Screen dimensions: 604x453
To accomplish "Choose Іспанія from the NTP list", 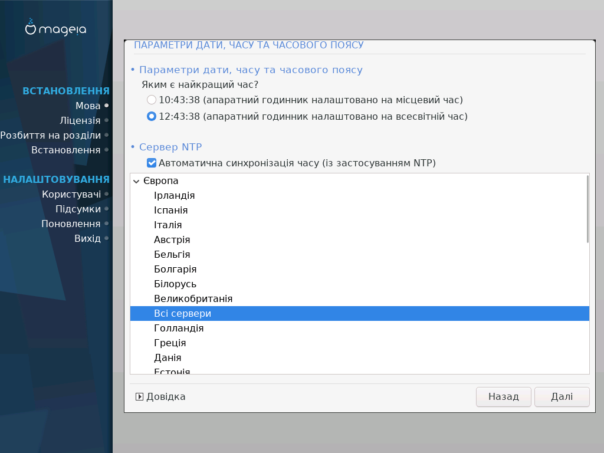I will click(170, 211).
